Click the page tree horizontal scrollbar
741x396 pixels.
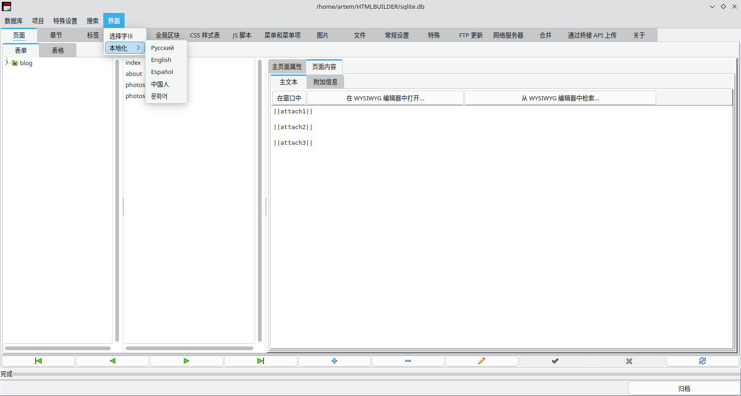pyautogui.click(x=58, y=348)
